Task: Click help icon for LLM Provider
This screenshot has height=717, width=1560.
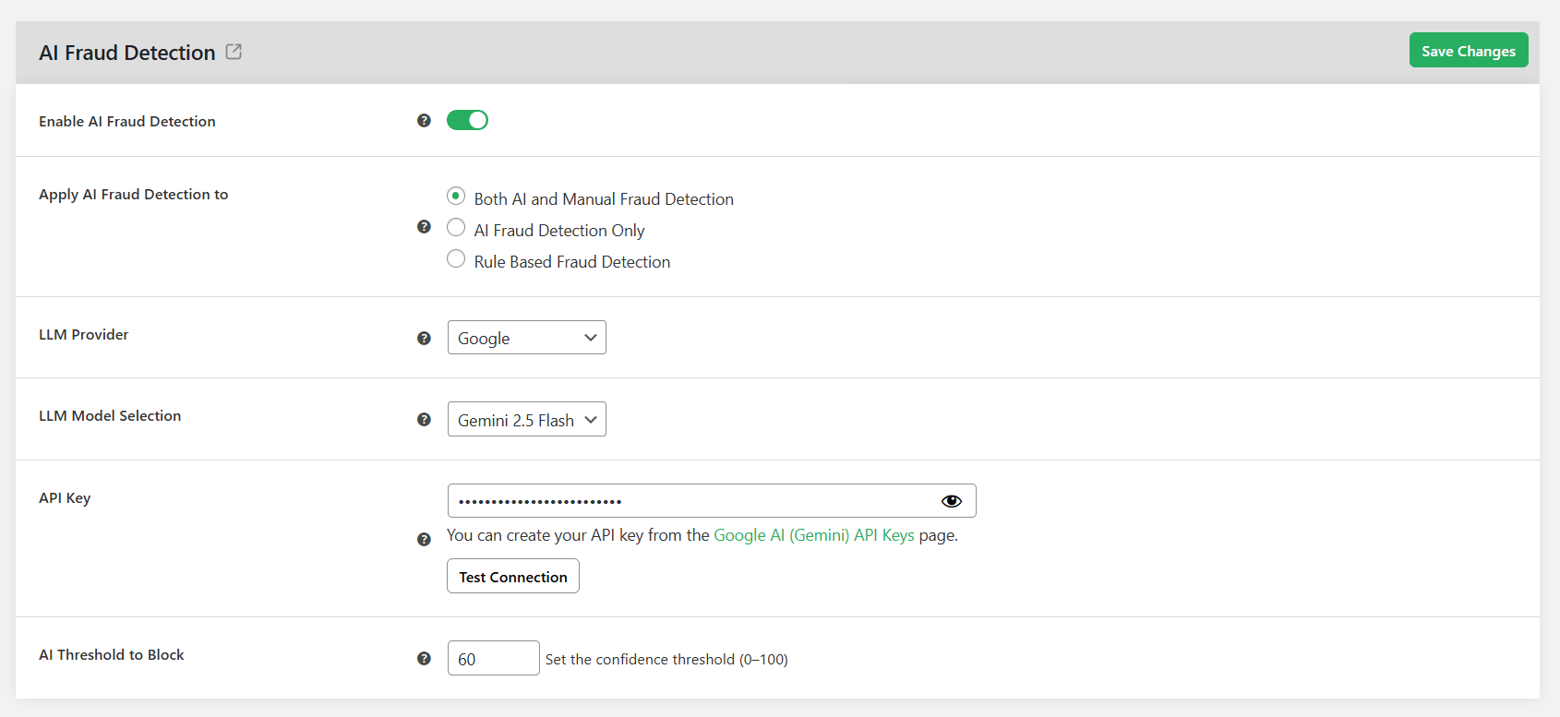Action: tap(424, 339)
